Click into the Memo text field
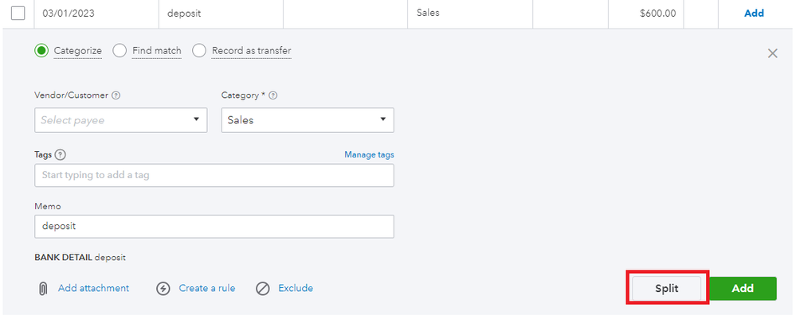Screen dimensions: 796x319 [x=214, y=226]
